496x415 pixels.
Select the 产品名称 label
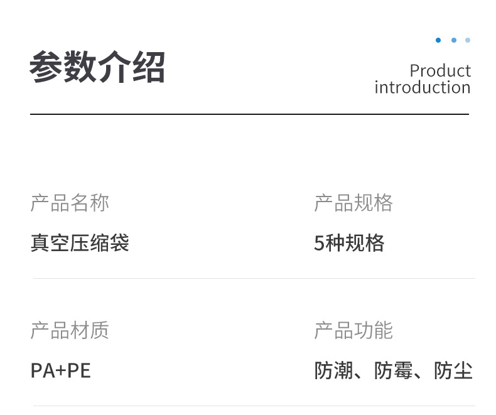(x=70, y=203)
